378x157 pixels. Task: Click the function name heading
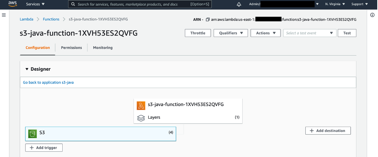79,33
